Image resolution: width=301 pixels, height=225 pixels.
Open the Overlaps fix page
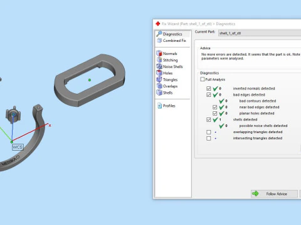tap(170, 86)
